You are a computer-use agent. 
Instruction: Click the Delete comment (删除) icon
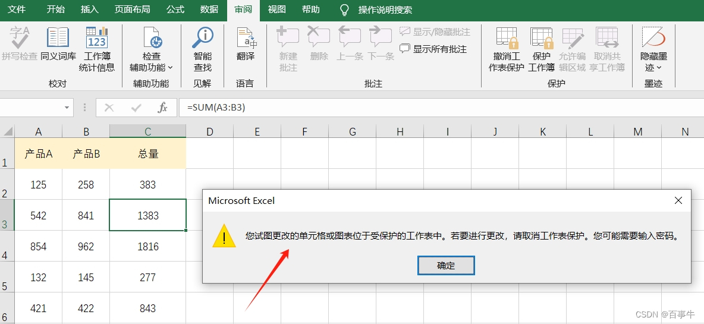click(x=319, y=37)
